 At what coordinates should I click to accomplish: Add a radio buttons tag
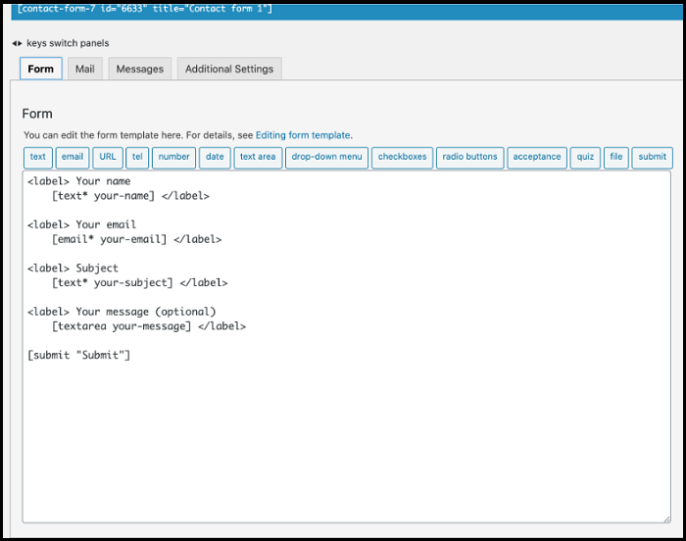click(470, 157)
